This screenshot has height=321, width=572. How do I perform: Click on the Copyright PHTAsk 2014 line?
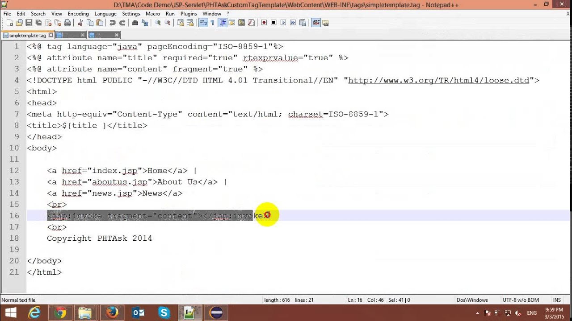(99, 239)
